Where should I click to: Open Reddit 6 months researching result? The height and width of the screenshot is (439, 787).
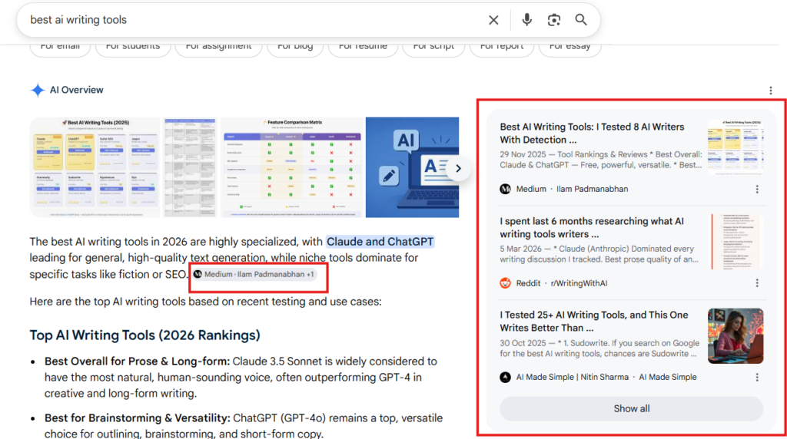pyautogui.click(x=592, y=227)
